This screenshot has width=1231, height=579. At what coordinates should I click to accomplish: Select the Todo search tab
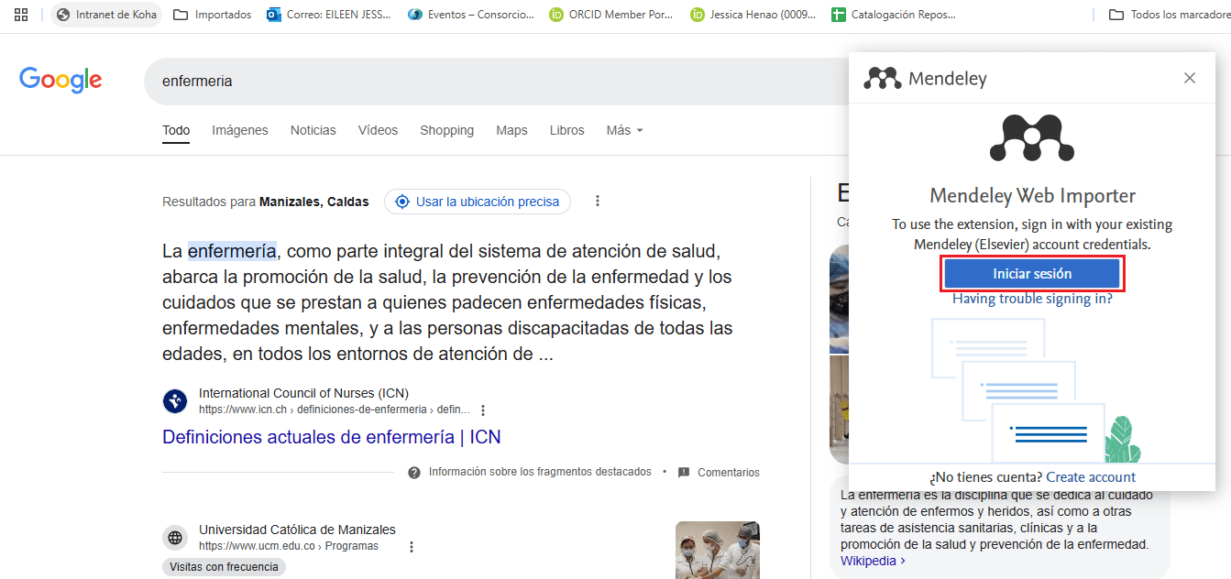(176, 130)
